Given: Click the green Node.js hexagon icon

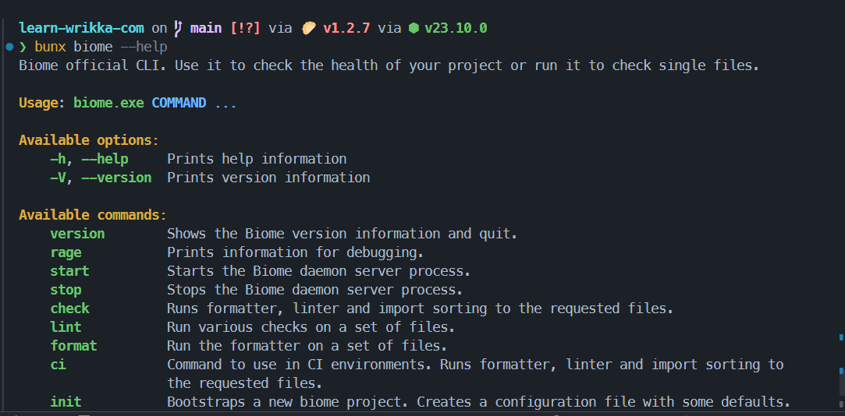Looking at the screenshot, I should [x=414, y=28].
